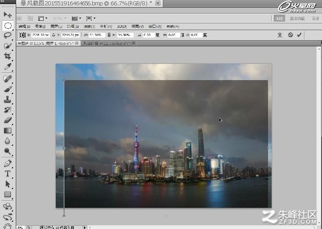
Task: Select the Clone Stamp tool
Action: (x=8, y=99)
